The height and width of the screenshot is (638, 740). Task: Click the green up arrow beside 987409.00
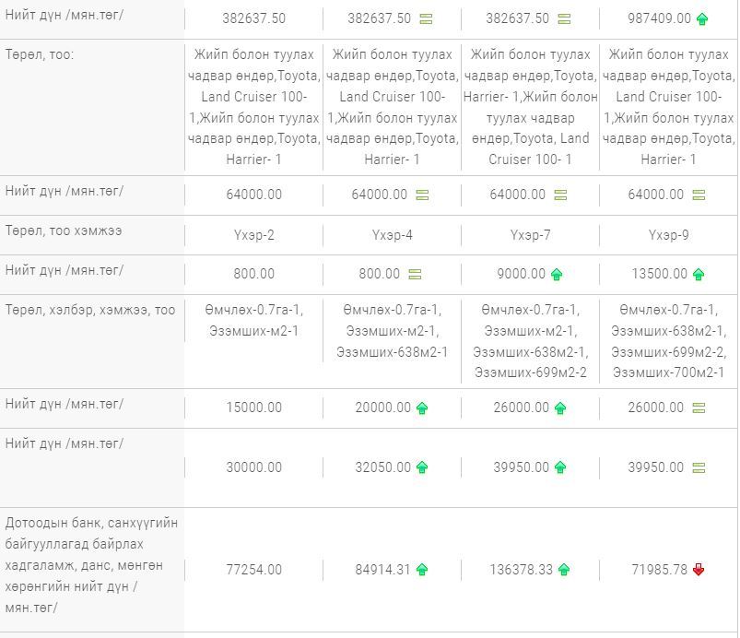(x=702, y=18)
